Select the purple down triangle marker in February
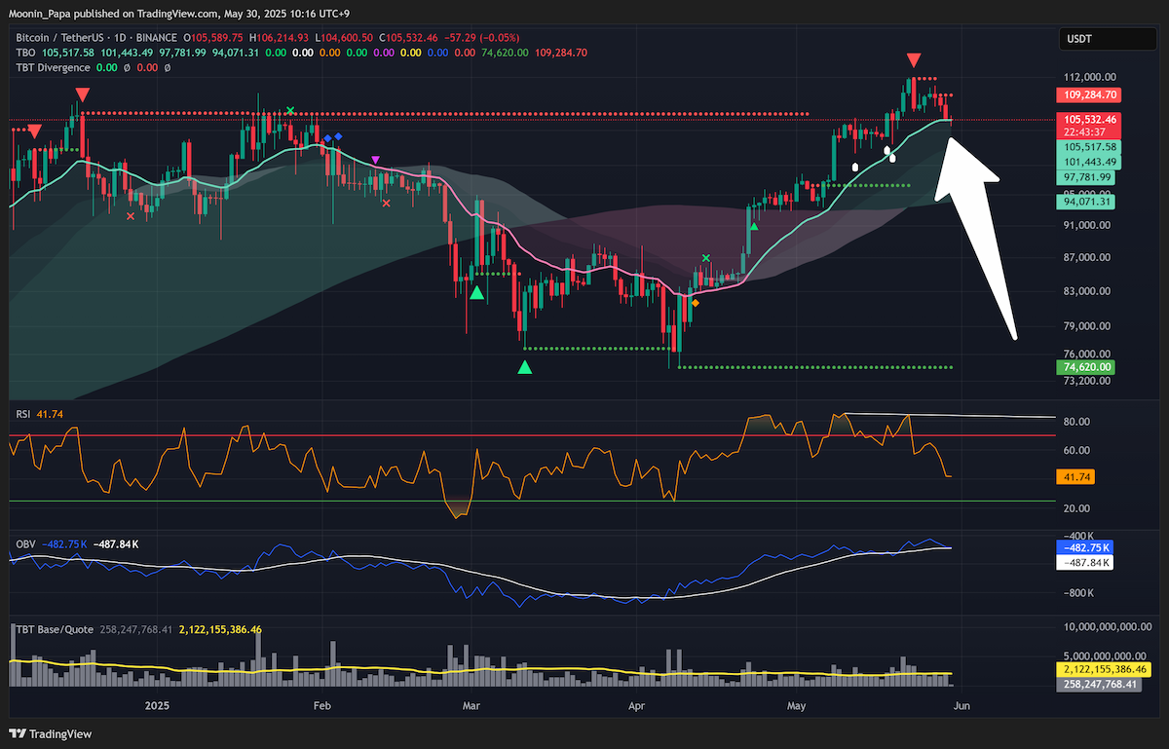 tap(376, 160)
